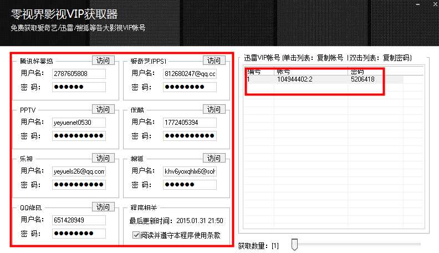439x253 pixels.
Task: Click 访问 button for PPTV
Action: point(103,109)
